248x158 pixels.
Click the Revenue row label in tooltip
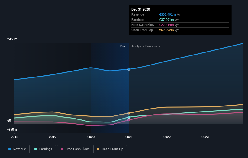click(138, 14)
